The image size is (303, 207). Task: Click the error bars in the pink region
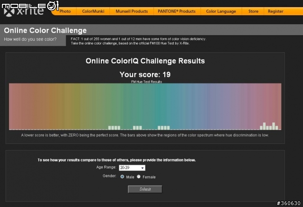[x=269, y=126]
